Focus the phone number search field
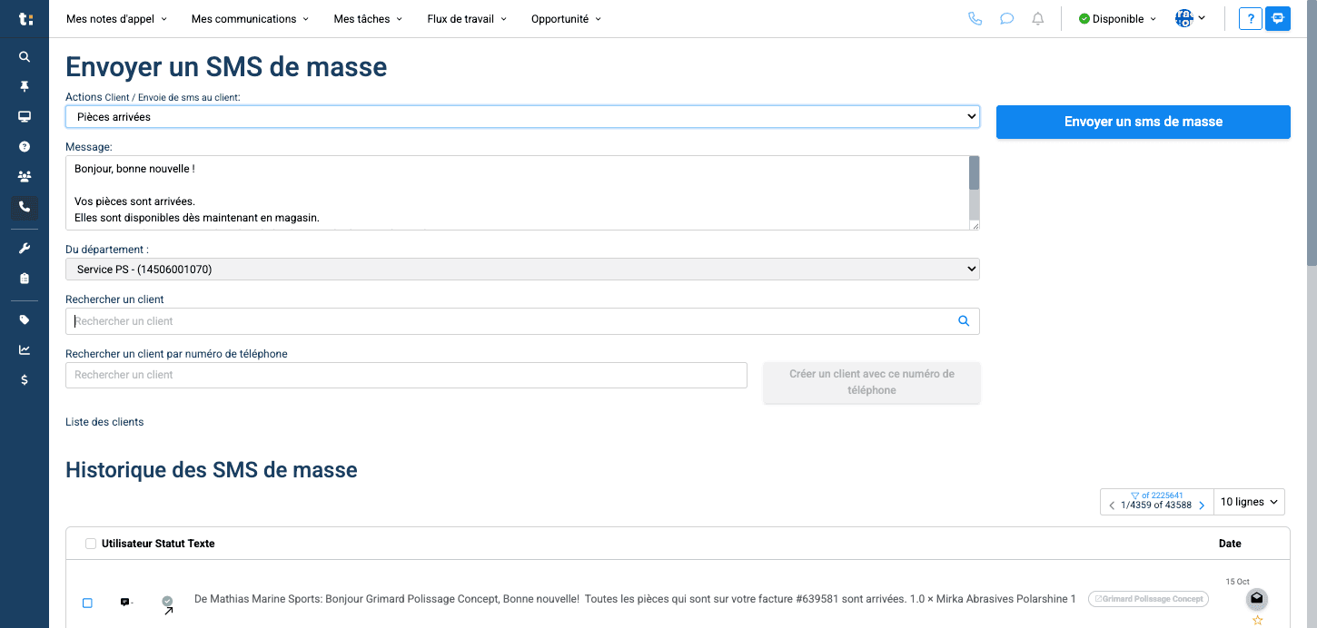This screenshot has width=1317, height=628. click(x=406, y=375)
